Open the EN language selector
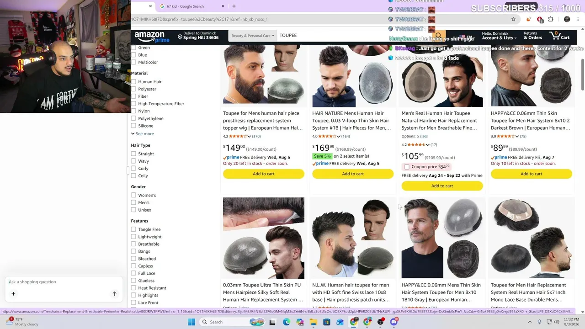Image resolution: width=585 pixels, height=329 pixels. (x=466, y=37)
